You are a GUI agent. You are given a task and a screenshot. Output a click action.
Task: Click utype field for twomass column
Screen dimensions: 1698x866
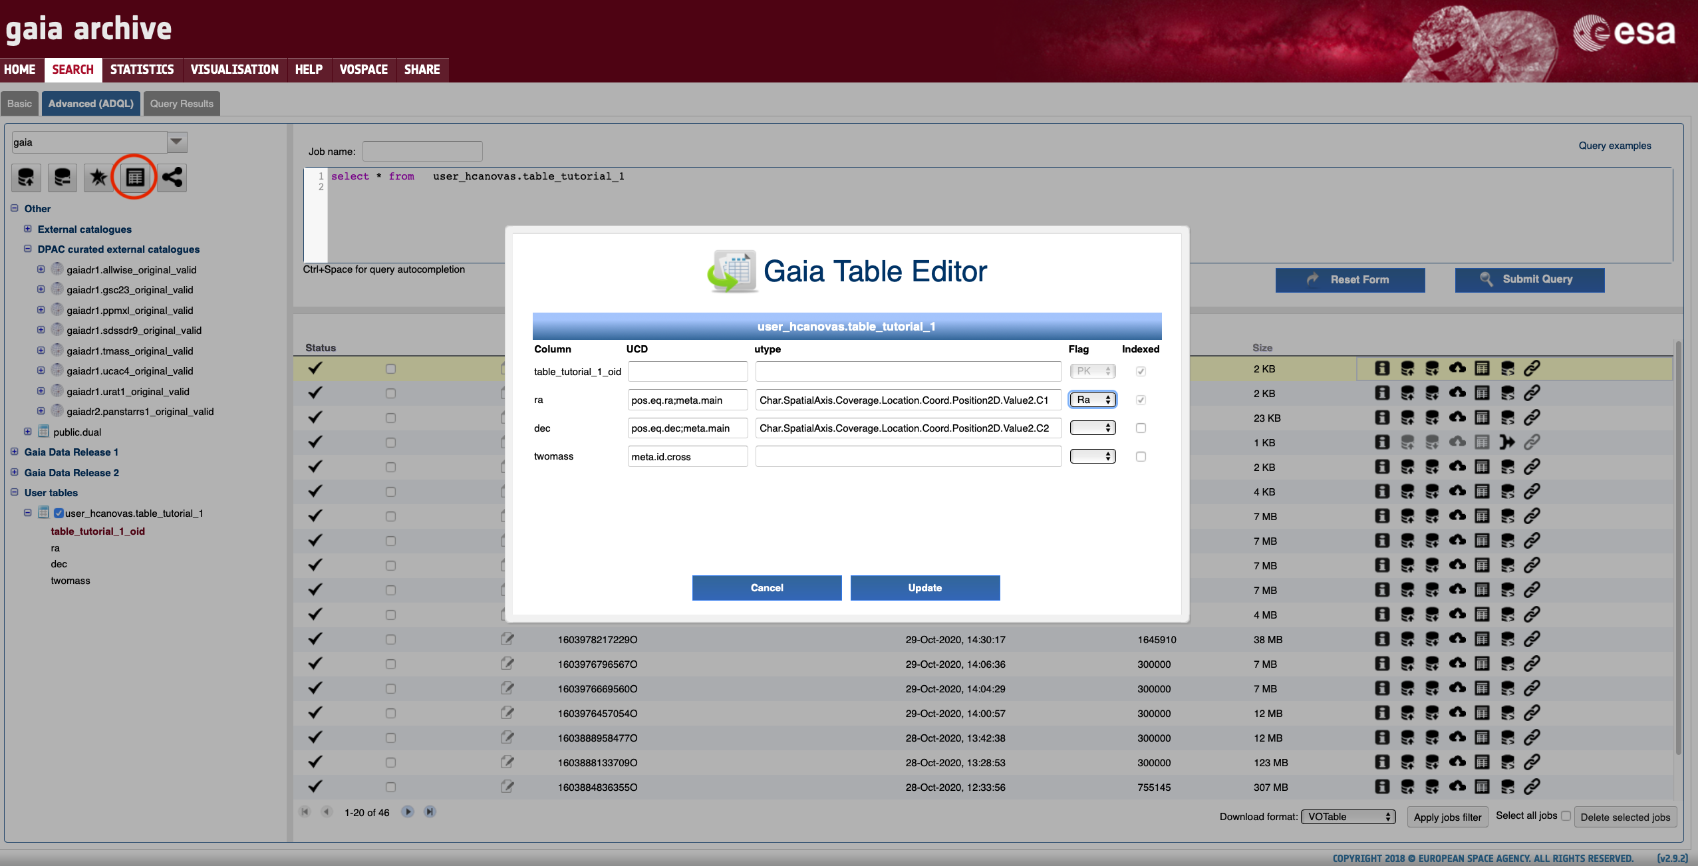coord(909,456)
